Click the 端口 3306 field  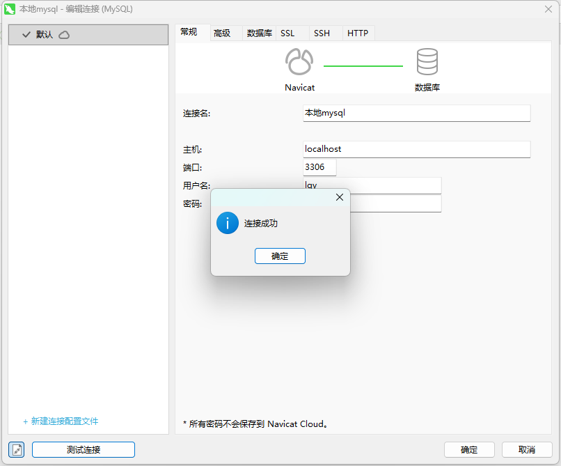[319, 167]
